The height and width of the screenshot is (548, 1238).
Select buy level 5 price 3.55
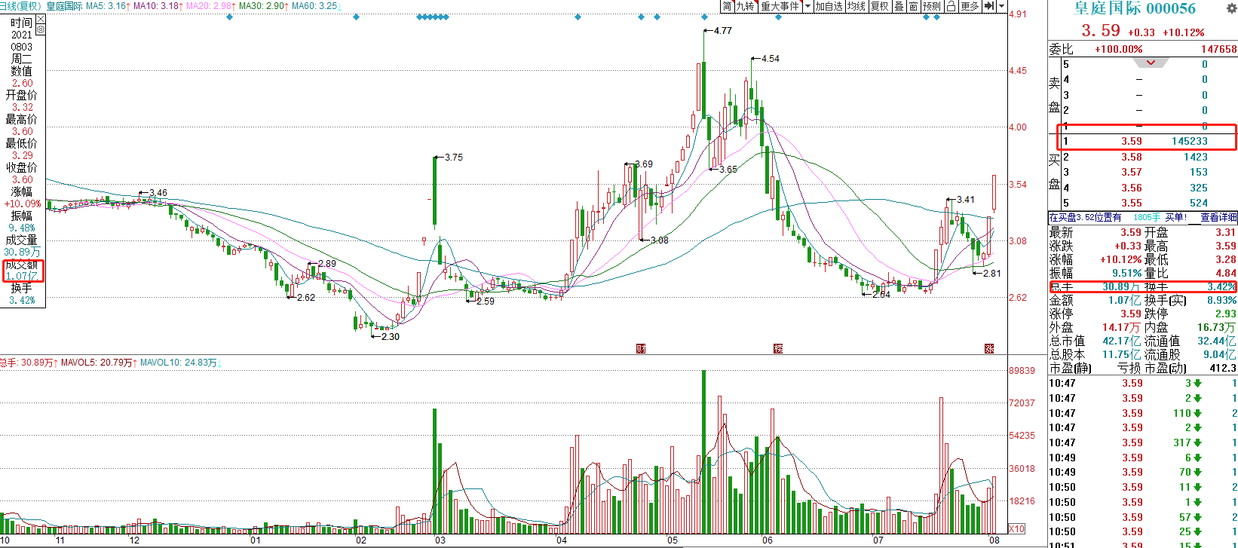1131,203
